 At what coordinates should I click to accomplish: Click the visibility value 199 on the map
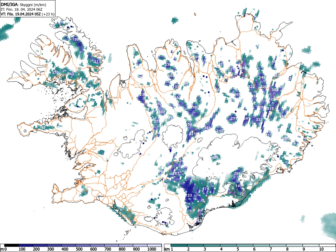(75, 39)
